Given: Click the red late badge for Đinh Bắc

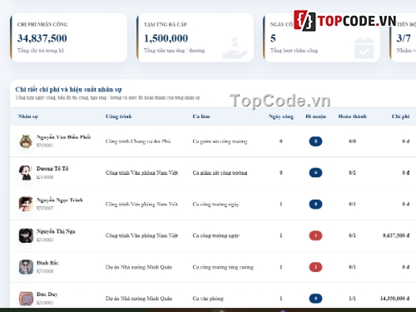Looking at the screenshot, I should pos(315,267).
